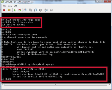Click the 'cat /etc/grub.conf' command line
Screen dimensions: 112x90
point(19,35)
